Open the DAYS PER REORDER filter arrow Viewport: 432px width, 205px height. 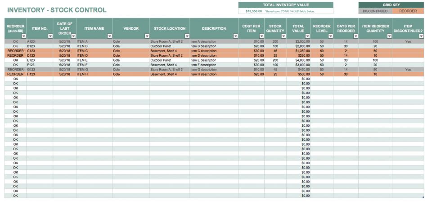click(355, 36)
